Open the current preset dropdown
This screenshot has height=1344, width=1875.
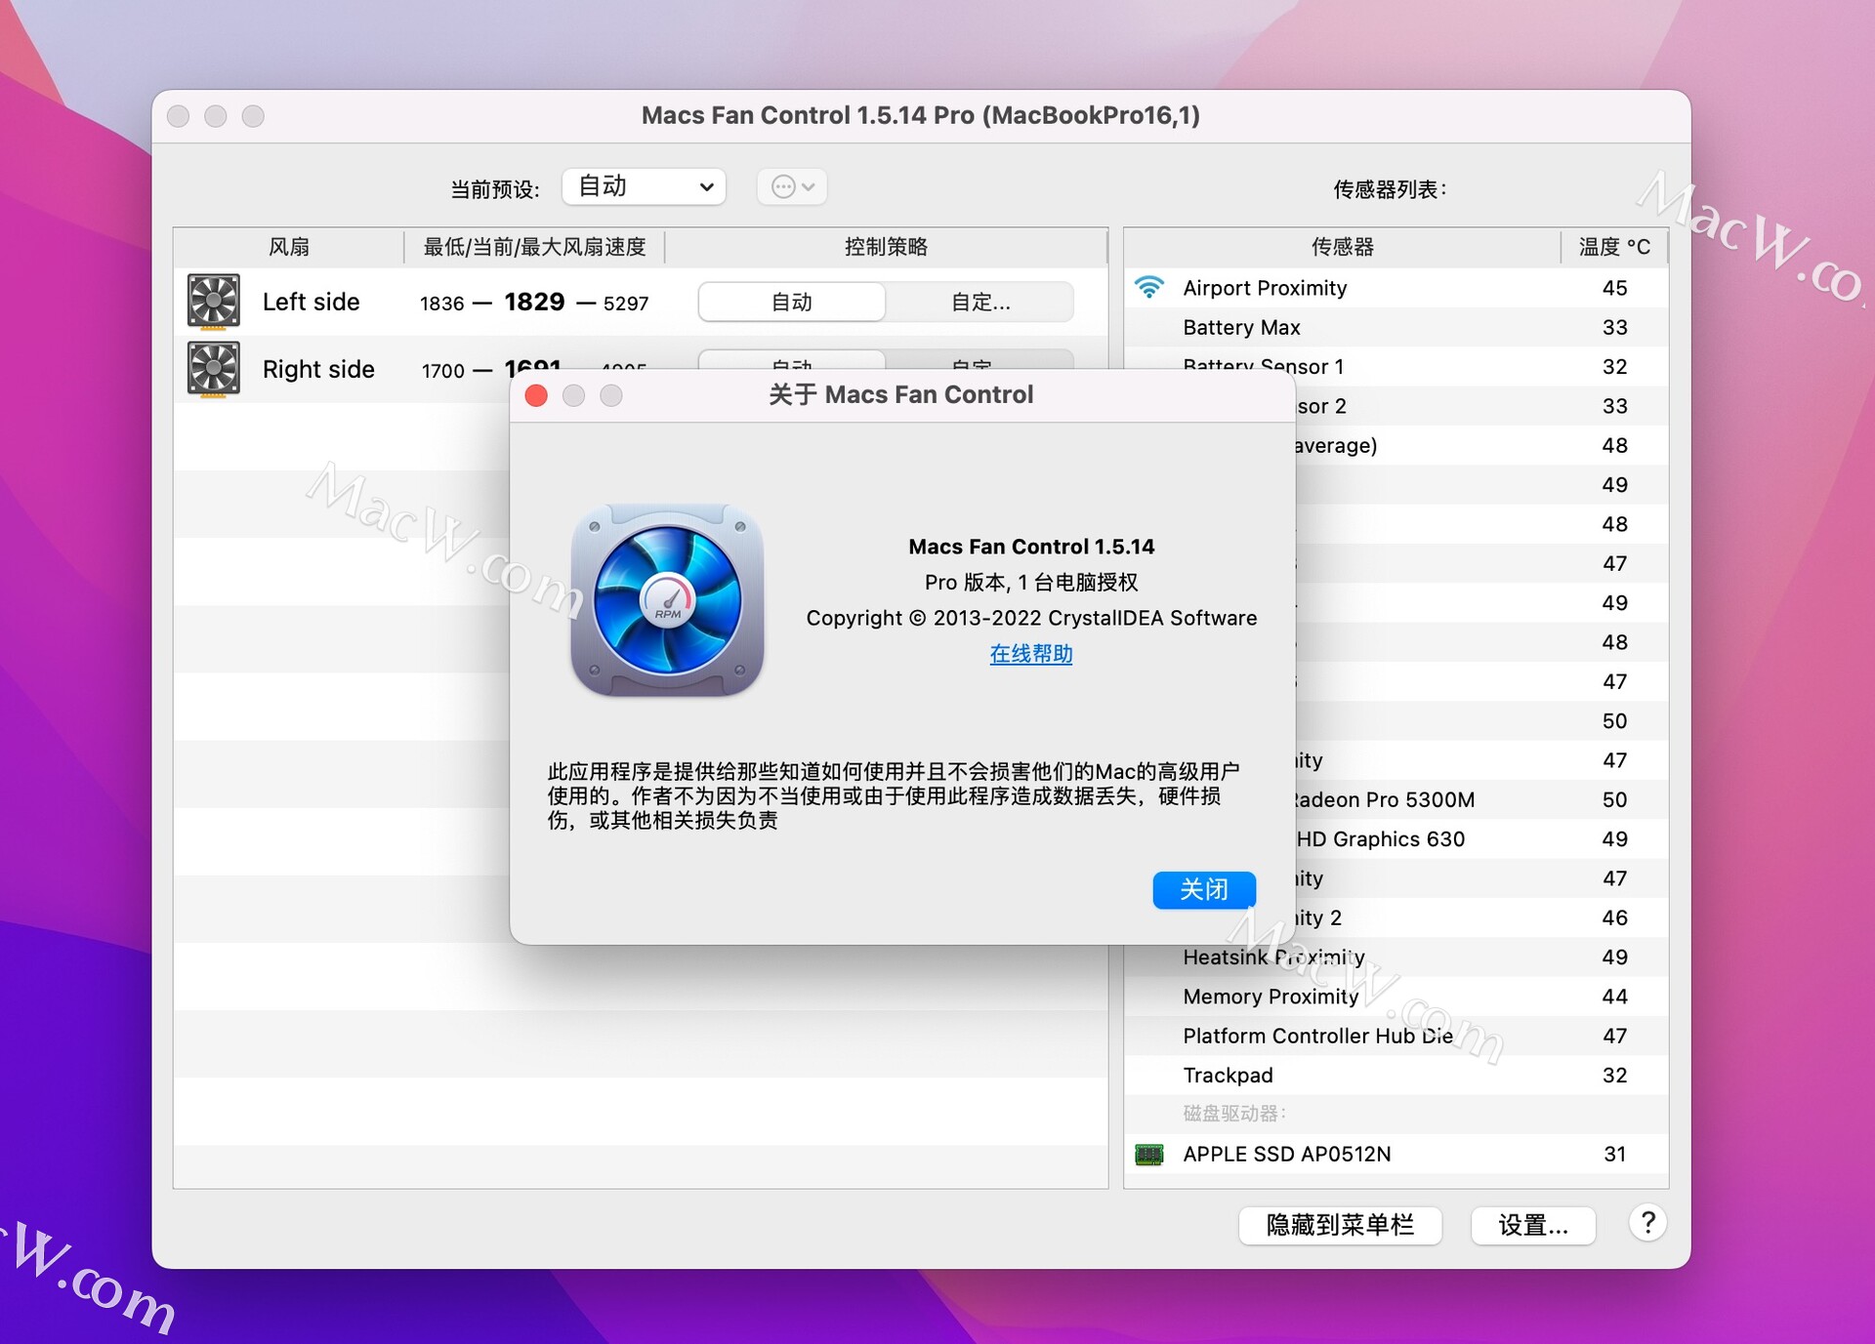coord(644,186)
